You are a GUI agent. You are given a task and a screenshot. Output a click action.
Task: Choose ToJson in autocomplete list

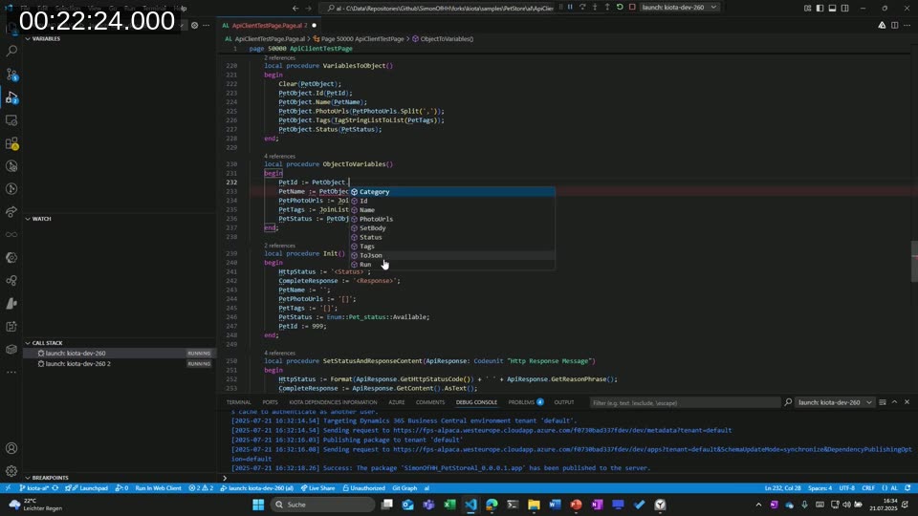[452, 255]
